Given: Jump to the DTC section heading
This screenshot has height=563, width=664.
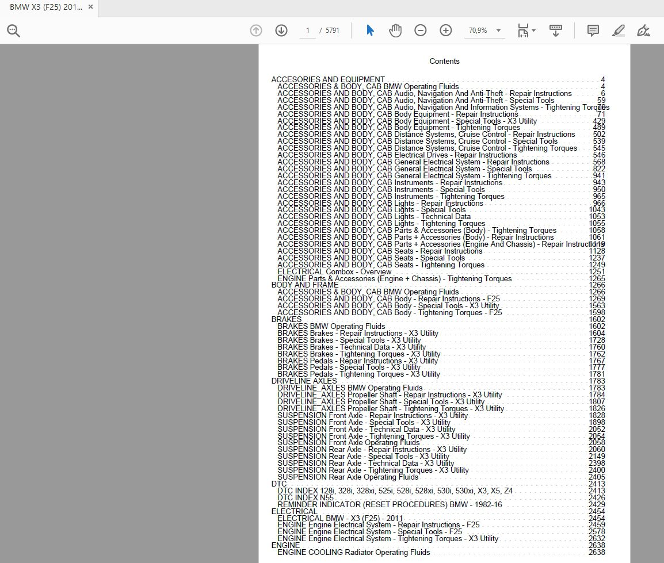Looking at the screenshot, I should click(x=279, y=484).
